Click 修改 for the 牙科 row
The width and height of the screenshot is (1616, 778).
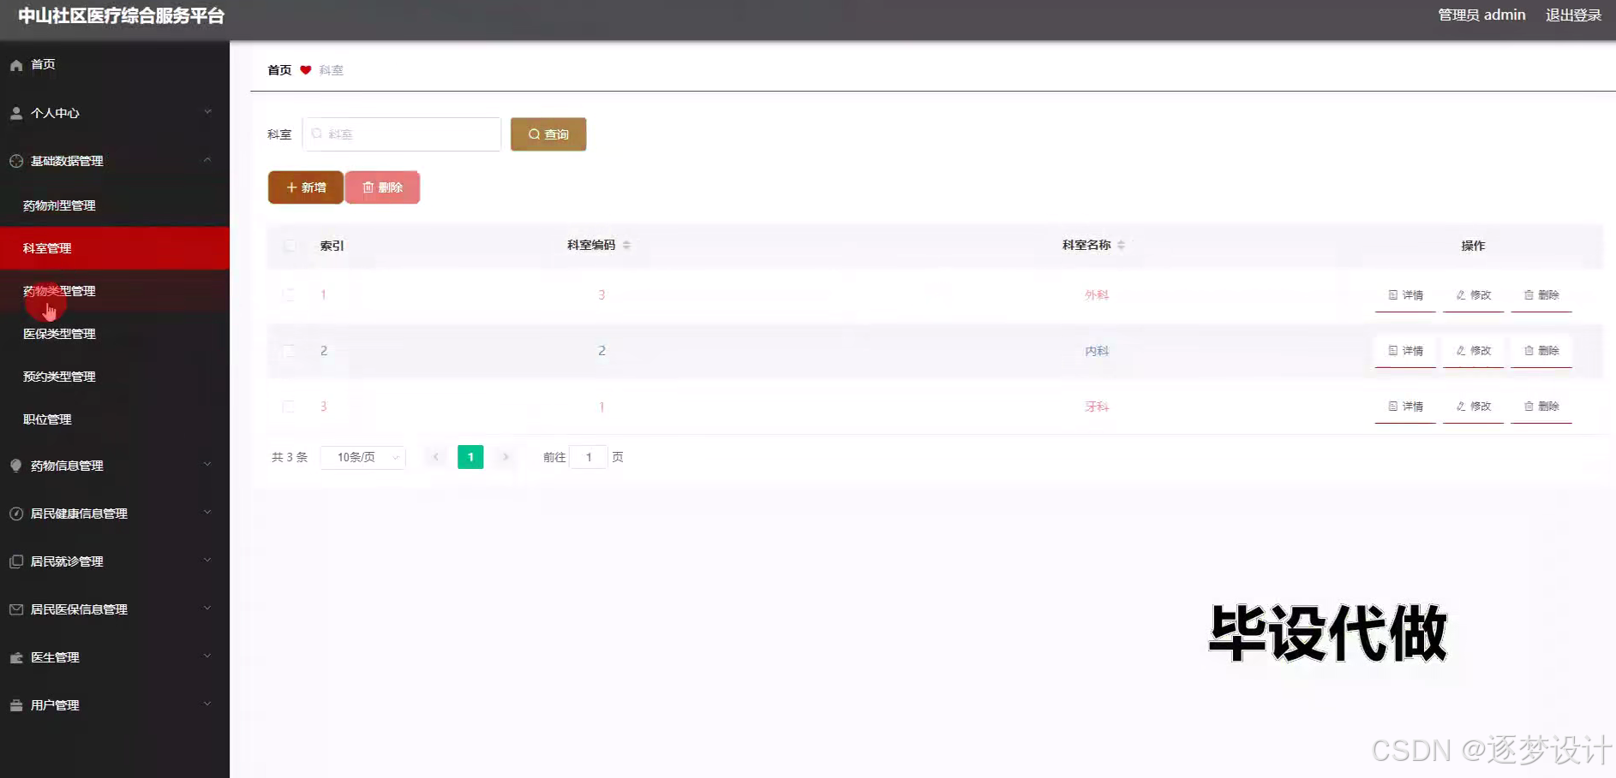1473,407
